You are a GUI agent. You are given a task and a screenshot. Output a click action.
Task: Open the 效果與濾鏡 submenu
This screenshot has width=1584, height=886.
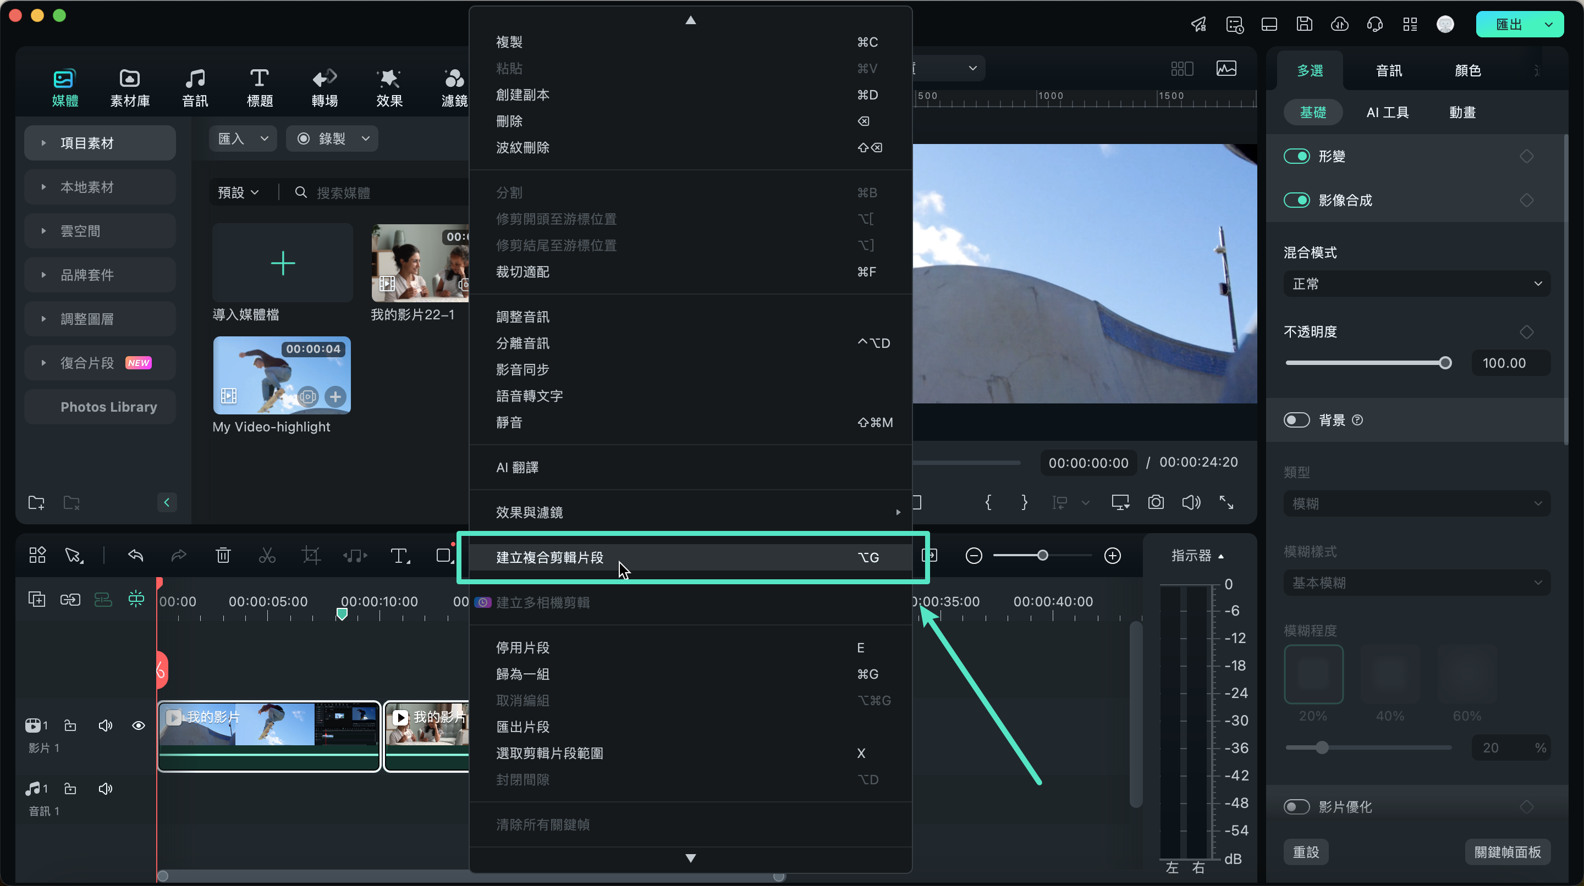690,512
